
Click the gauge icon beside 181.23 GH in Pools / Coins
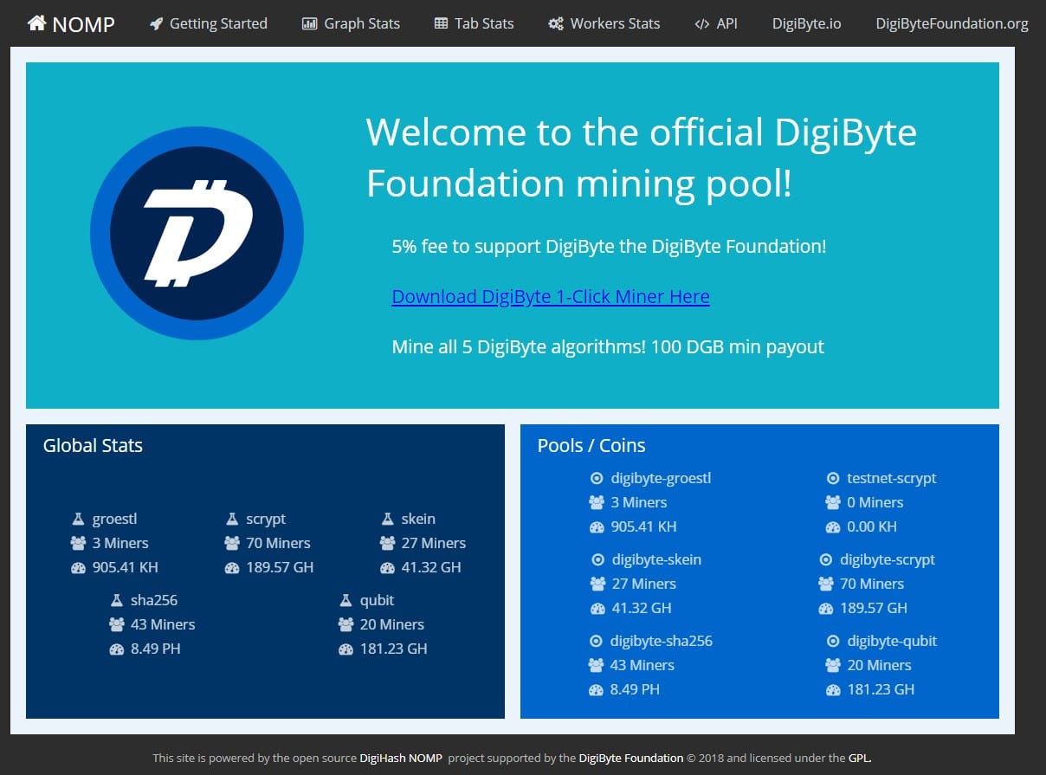pyautogui.click(x=833, y=690)
